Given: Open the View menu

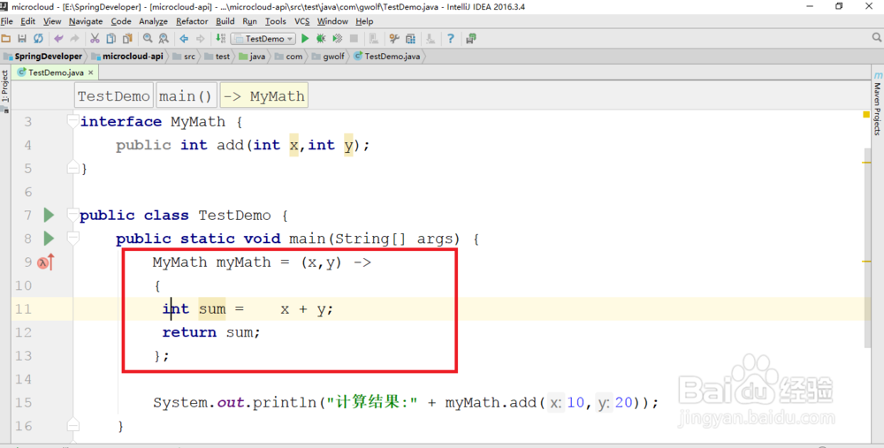Looking at the screenshot, I should click(52, 21).
